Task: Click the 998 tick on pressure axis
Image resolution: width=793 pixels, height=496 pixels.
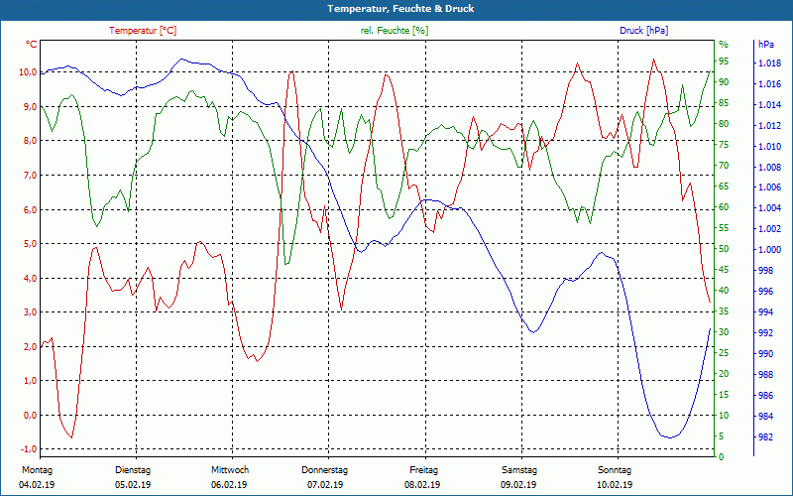Action: pos(765,270)
